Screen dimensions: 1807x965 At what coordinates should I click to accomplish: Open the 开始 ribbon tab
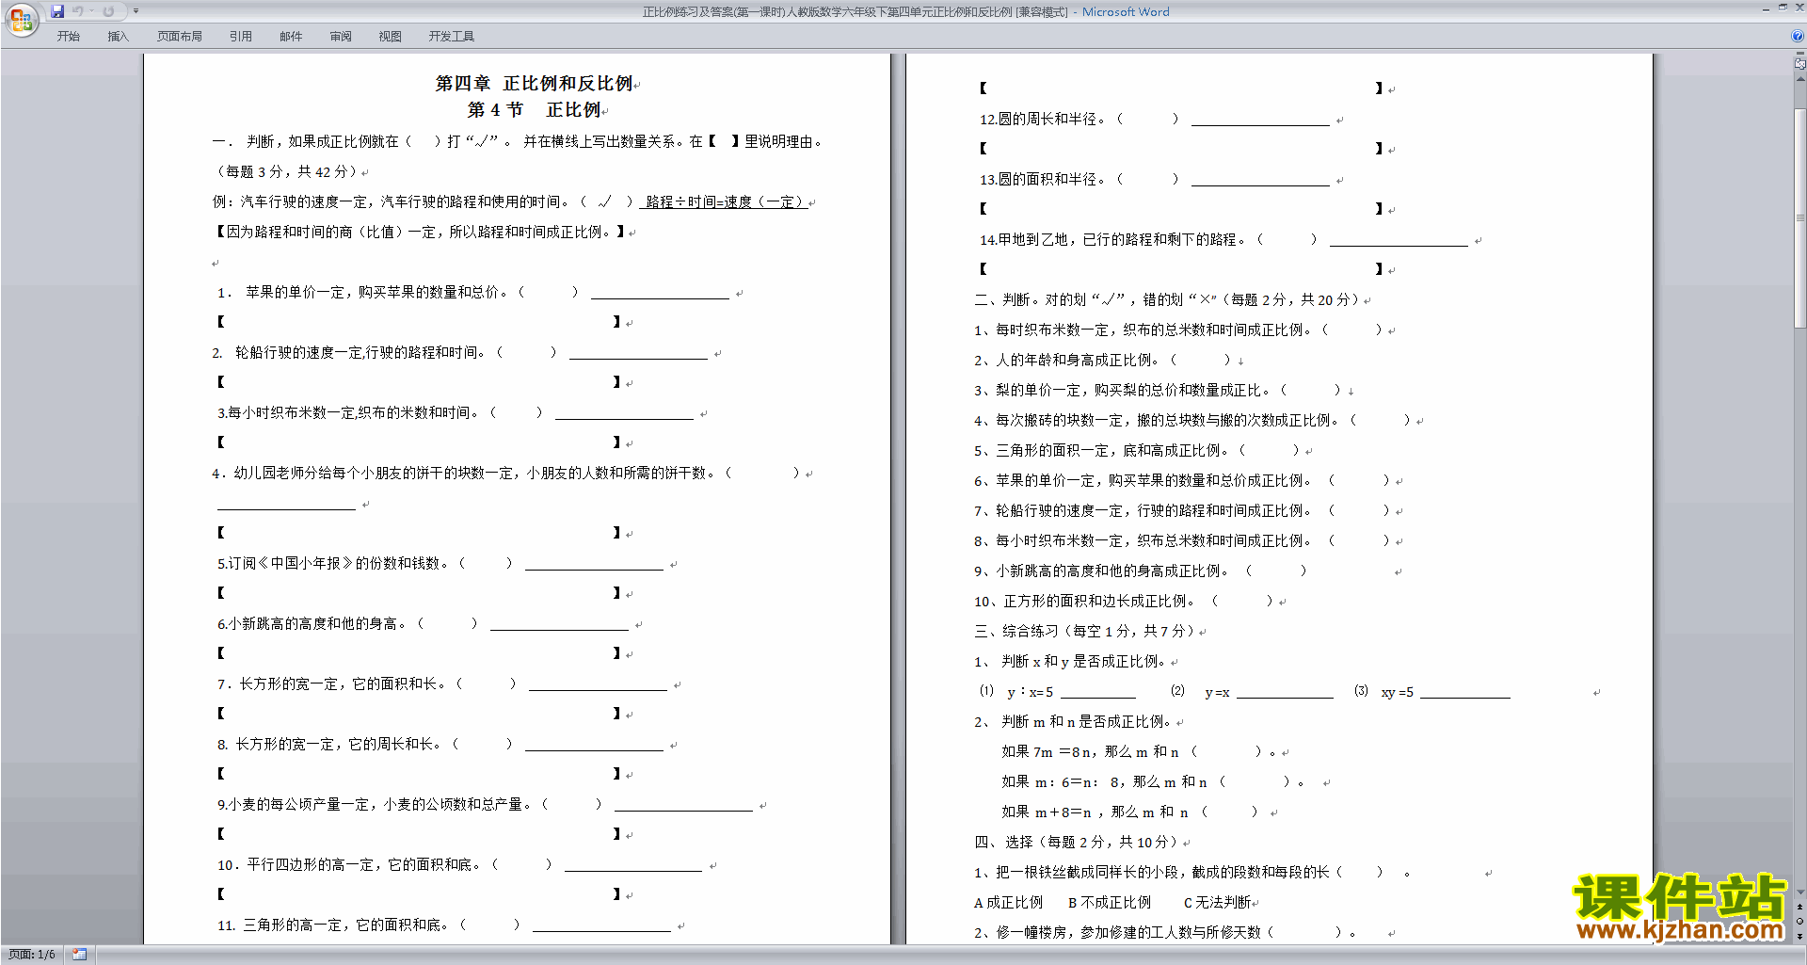click(68, 37)
